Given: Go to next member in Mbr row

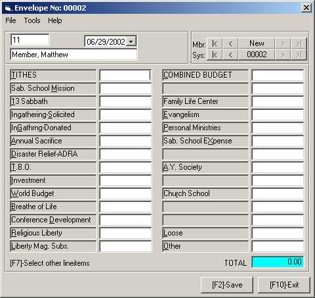Looking at the screenshot, I should (x=282, y=43).
